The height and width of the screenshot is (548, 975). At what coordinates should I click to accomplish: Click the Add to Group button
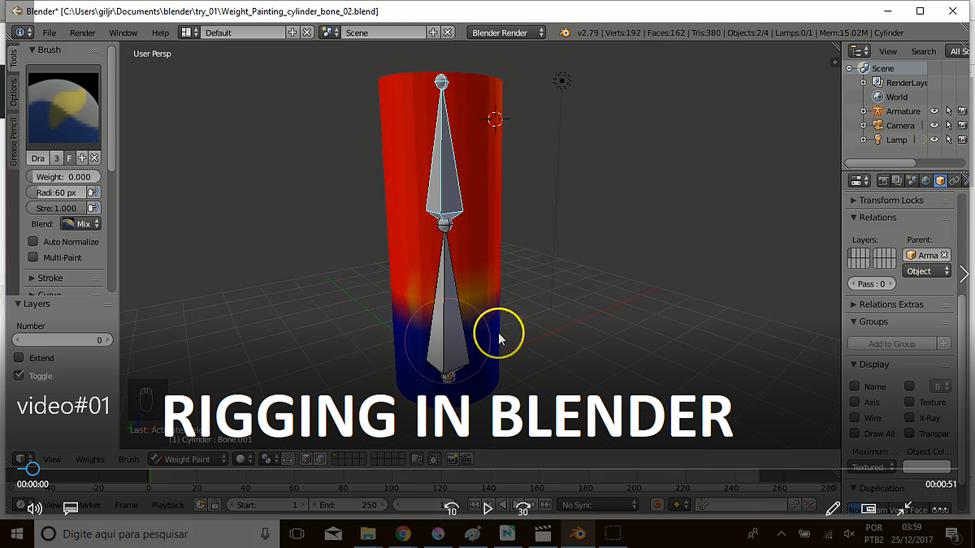(892, 343)
